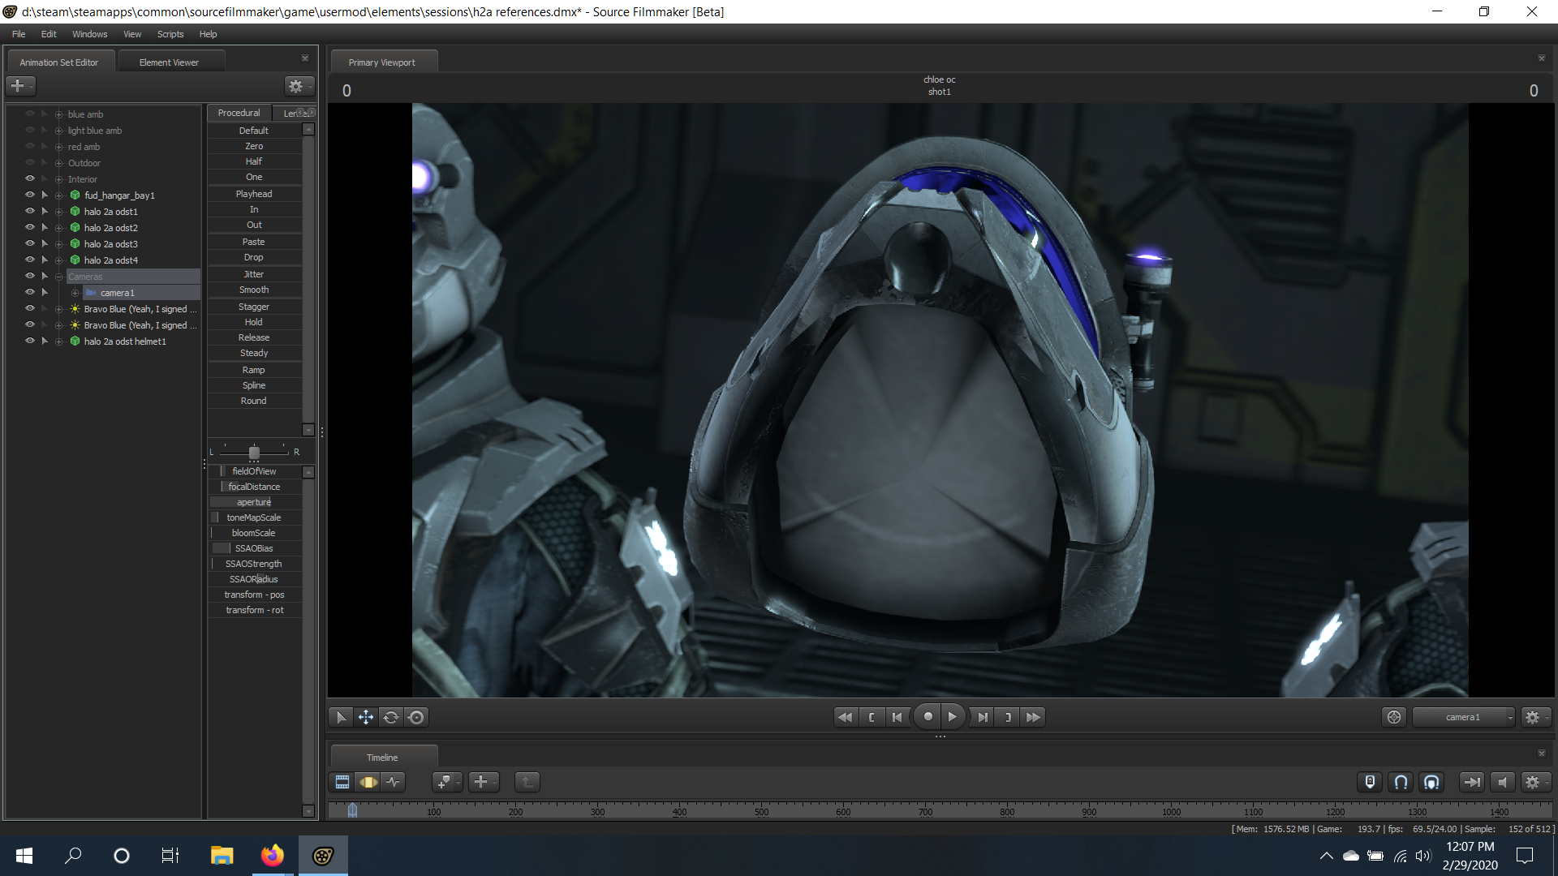Image resolution: width=1558 pixels, height=876 pixels.
Task: Apply the Jitter preset
Action: point(254,274)
